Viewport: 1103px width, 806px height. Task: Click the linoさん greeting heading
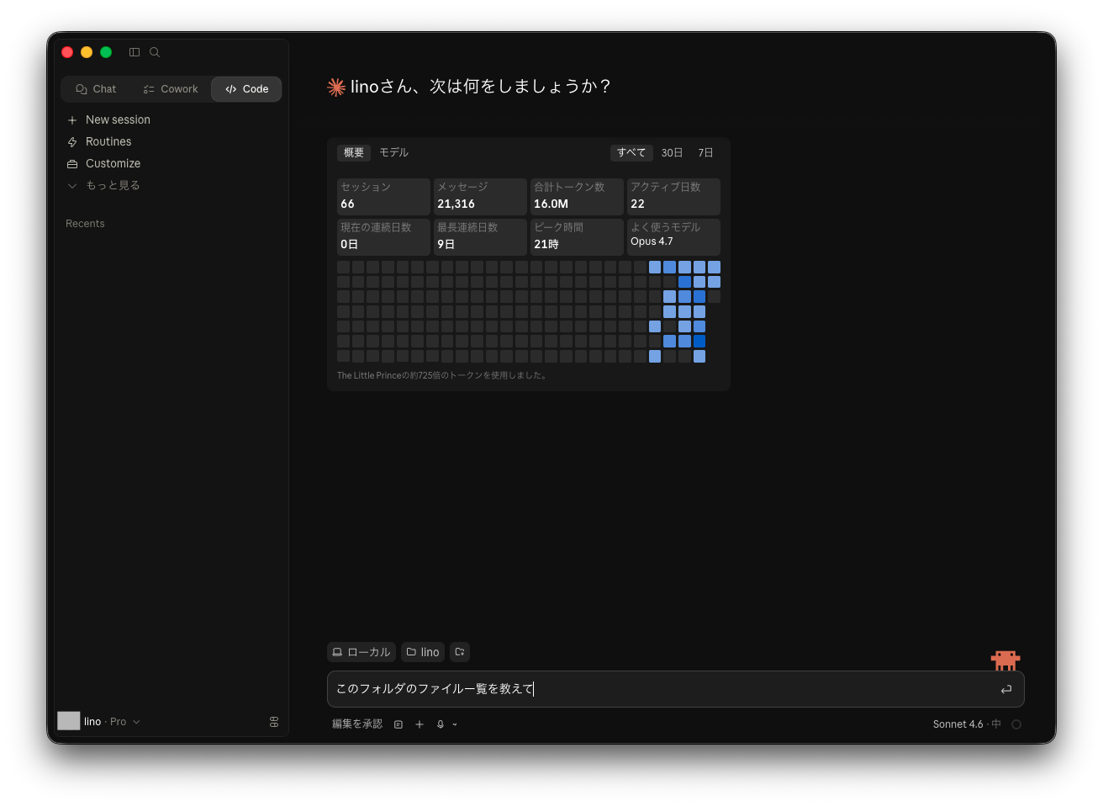[480, 87]
